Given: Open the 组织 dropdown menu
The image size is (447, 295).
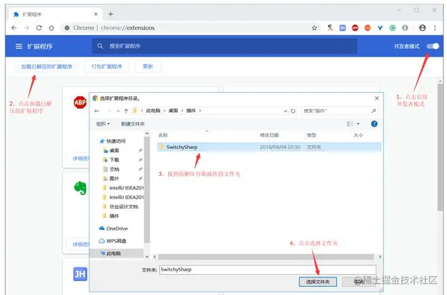Looking at the screenshot, I should pos(103,124).
